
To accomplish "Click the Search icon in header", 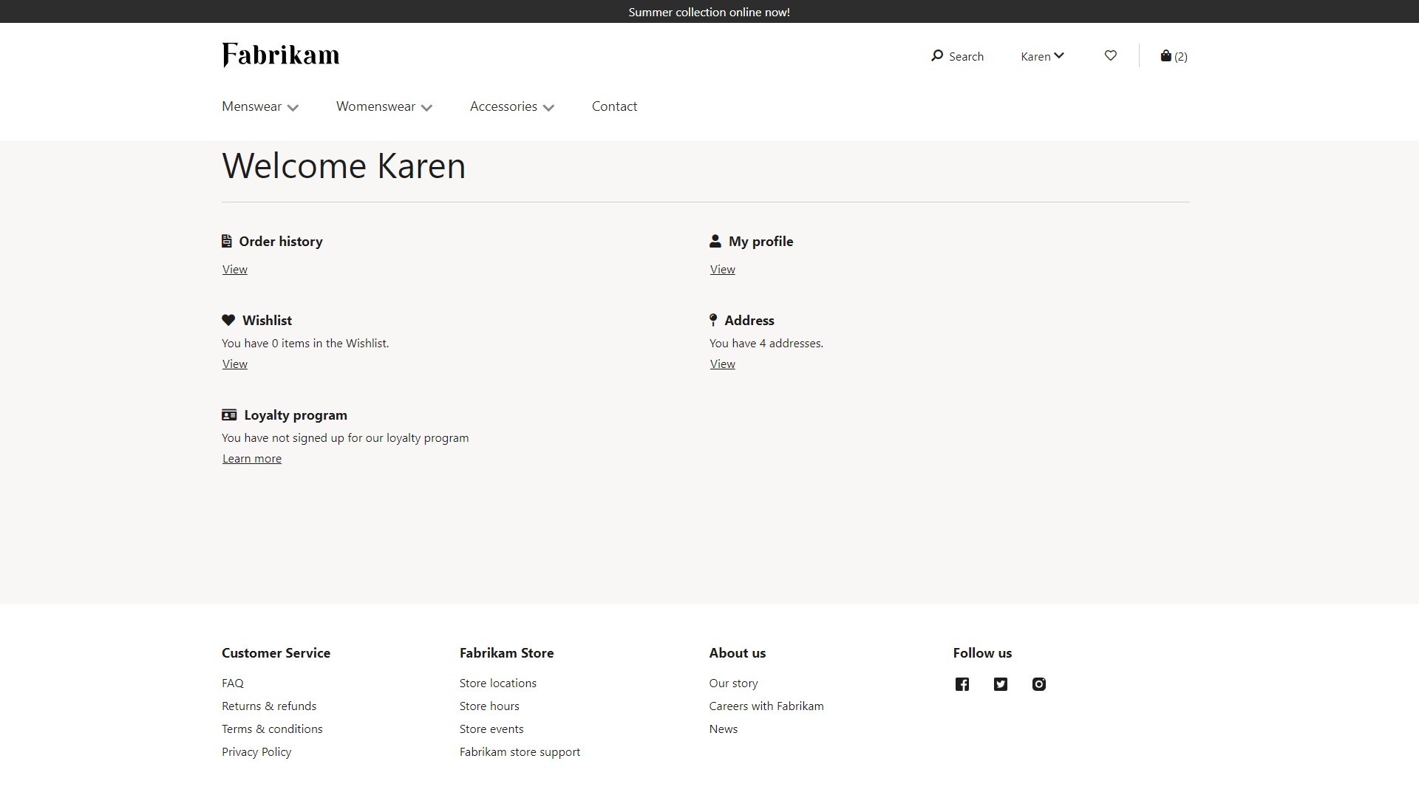I will (x=936, y=55).
